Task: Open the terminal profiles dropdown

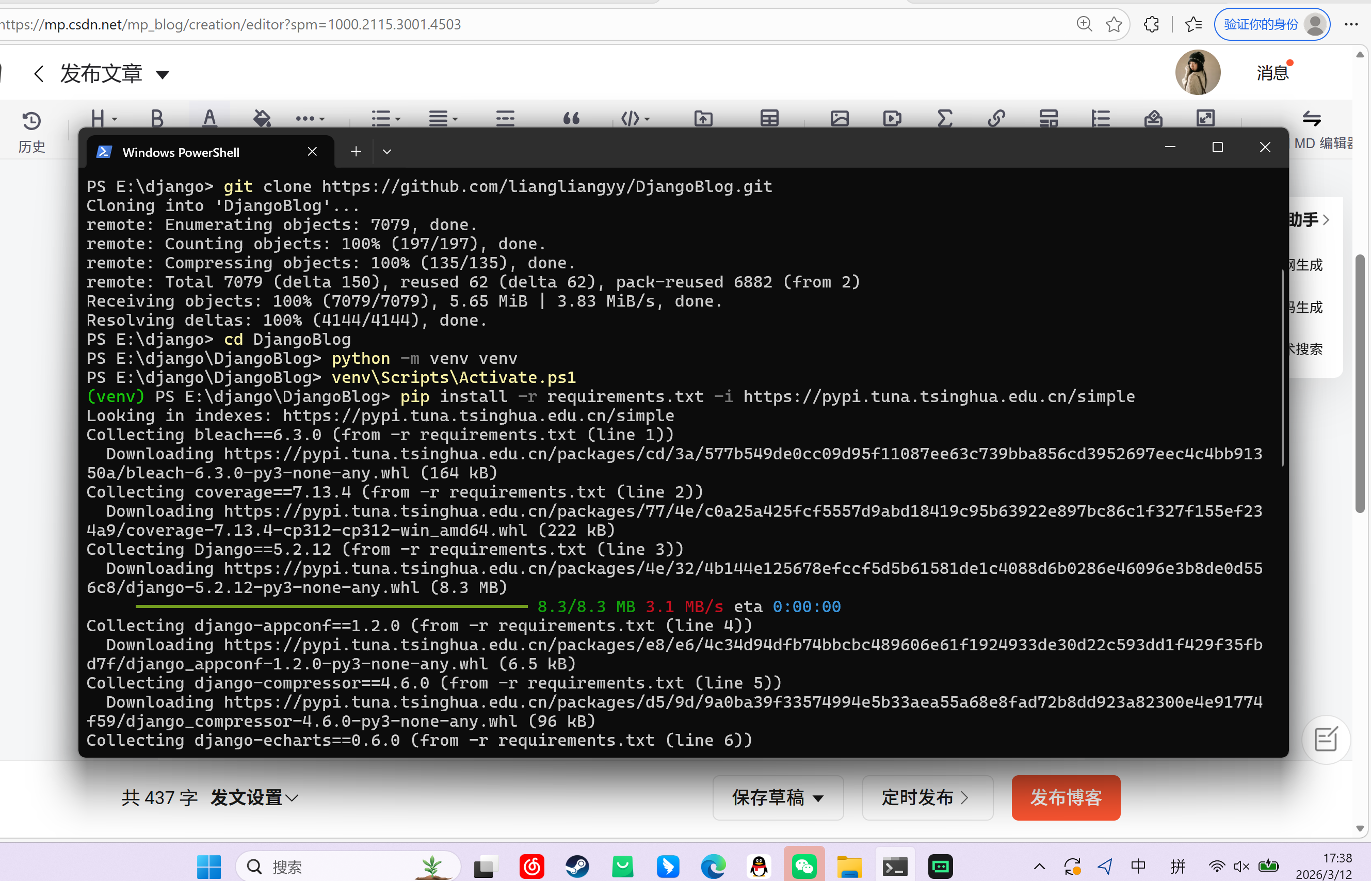Action: (386, 152)
